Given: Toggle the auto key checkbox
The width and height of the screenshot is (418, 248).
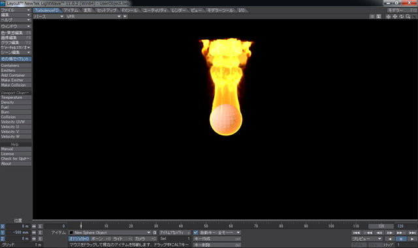Looking at the screenshot, I should coord(196,232).
